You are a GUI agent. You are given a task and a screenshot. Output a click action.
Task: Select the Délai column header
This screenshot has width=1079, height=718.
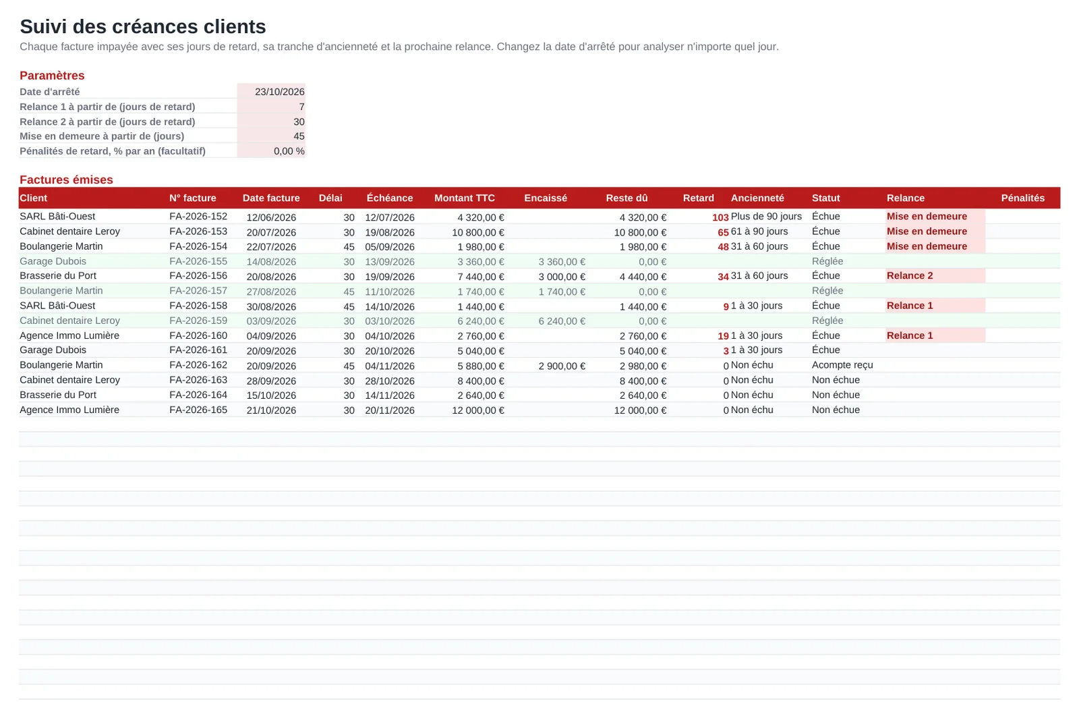click(330, 198)
